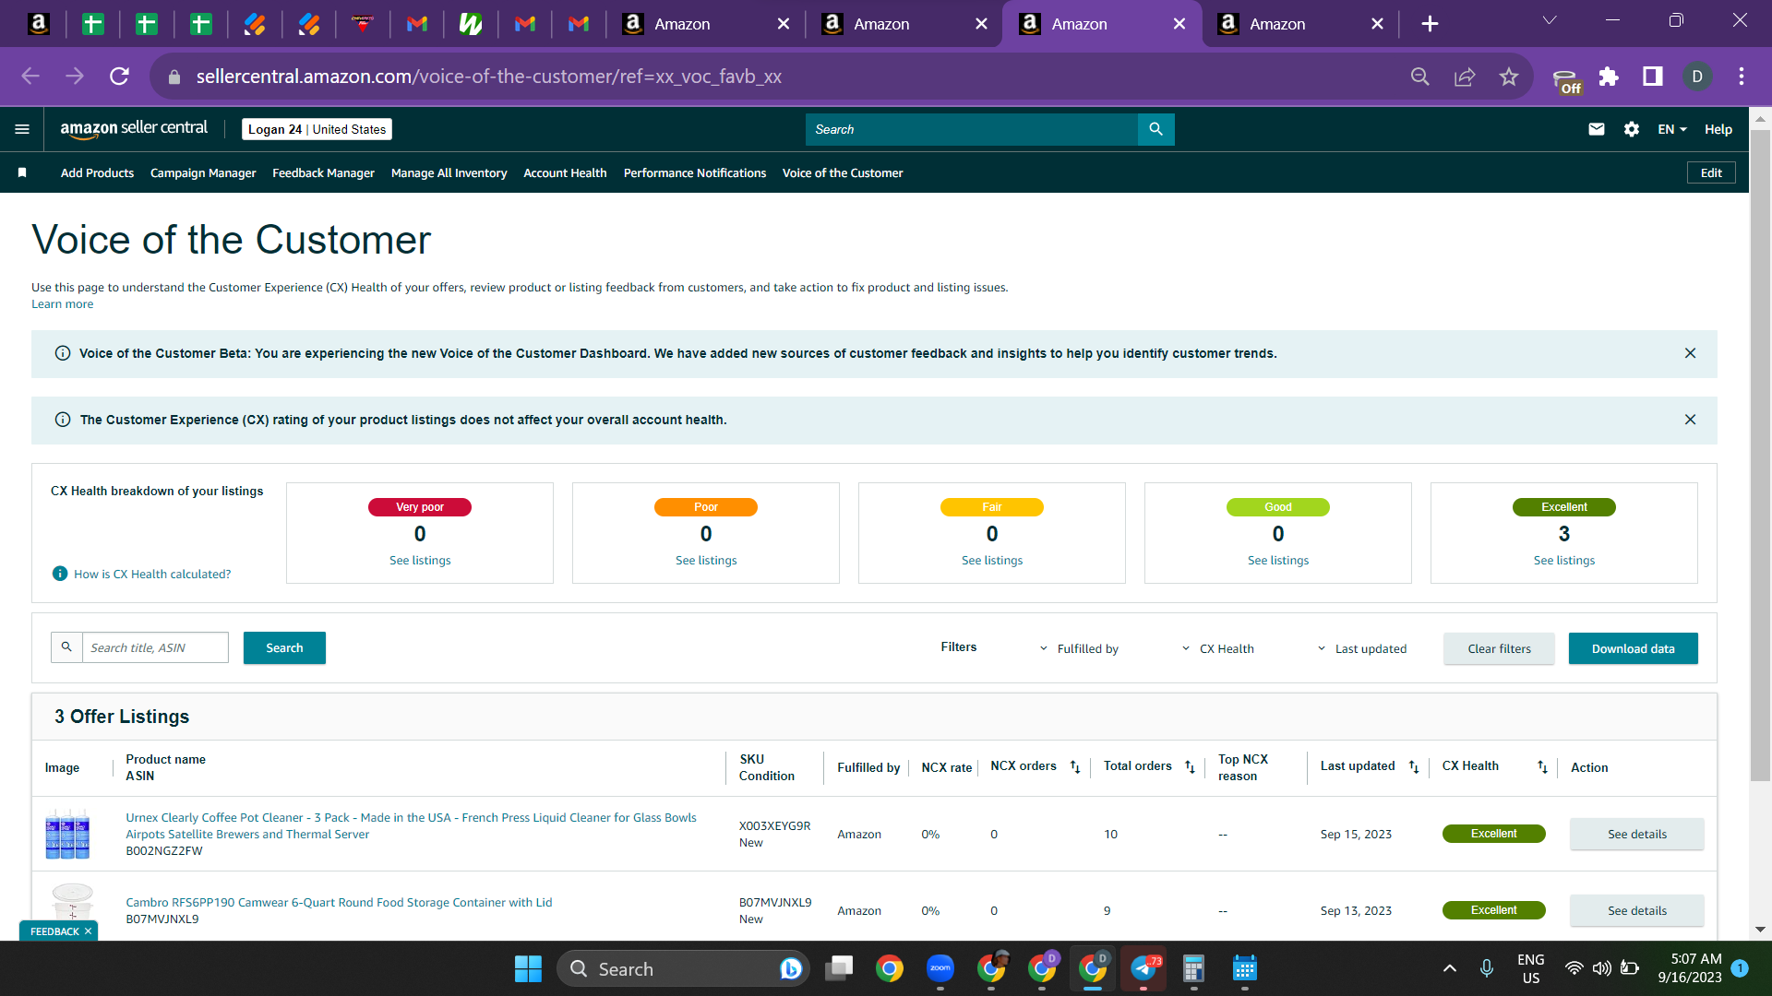Viewport: 1772px width, 996px height.
Task: Click the bookmark icon in favorites bar
Action: [22, 172]
